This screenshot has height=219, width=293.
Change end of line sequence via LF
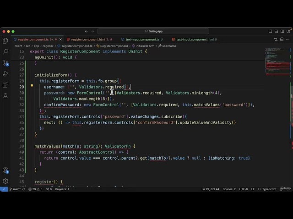[253, 189]
